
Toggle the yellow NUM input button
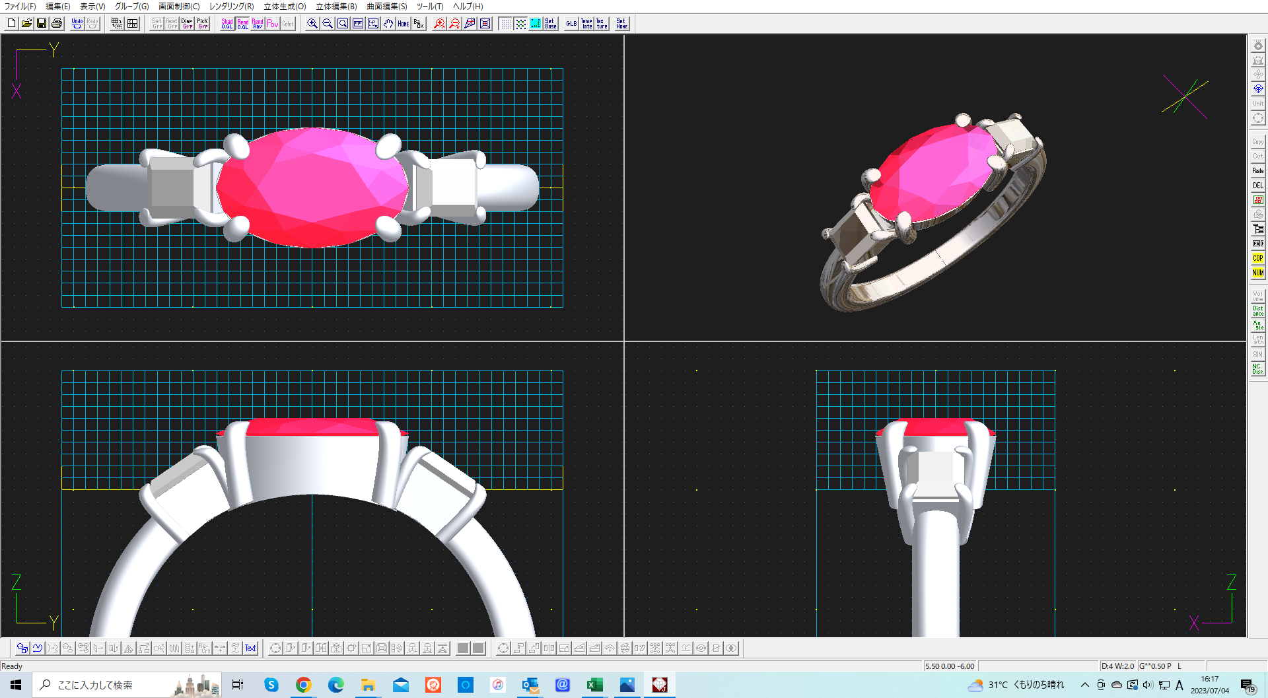click(1257, 273)
